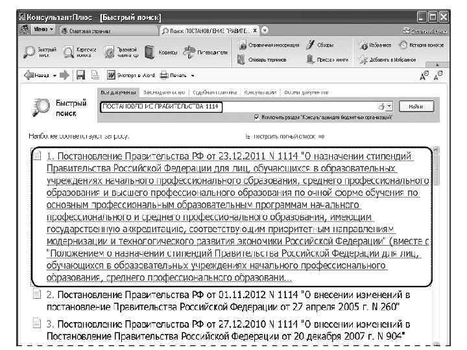Click Построить полный список link

[x=284, y=136]
